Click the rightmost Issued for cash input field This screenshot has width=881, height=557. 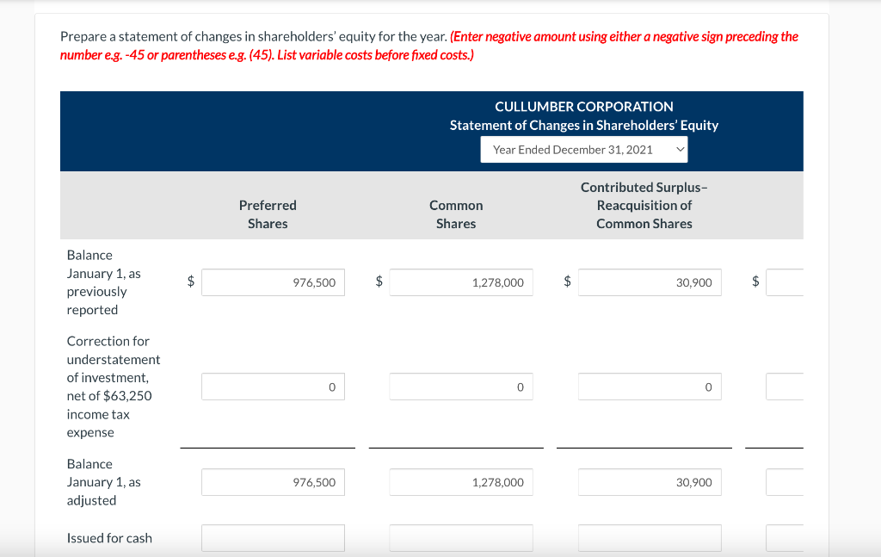coord(785,537)
